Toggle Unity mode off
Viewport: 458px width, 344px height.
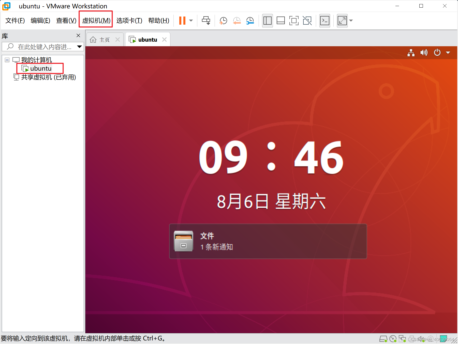pyautogui.click(x=307, y=21)
